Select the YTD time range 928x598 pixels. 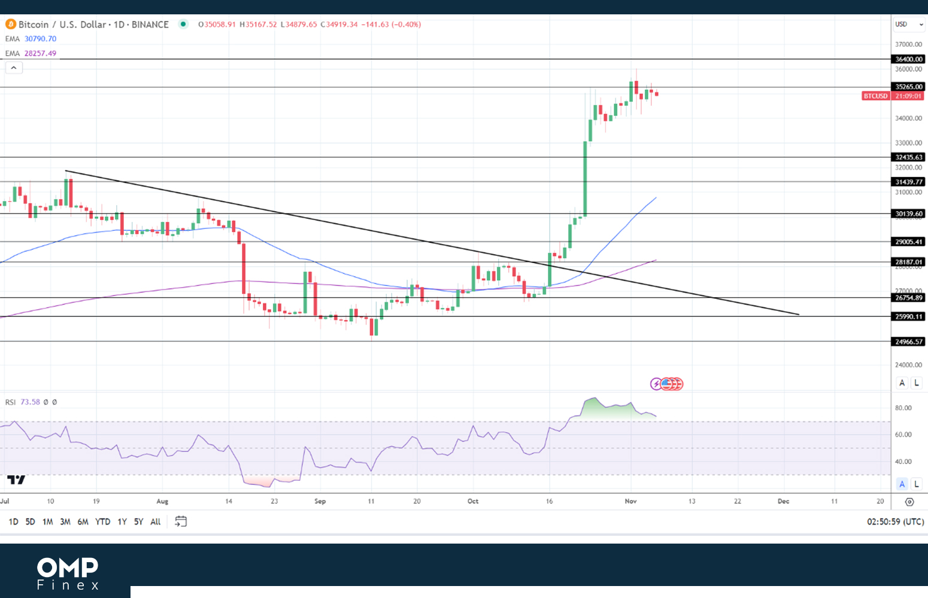tap(103, 522)
